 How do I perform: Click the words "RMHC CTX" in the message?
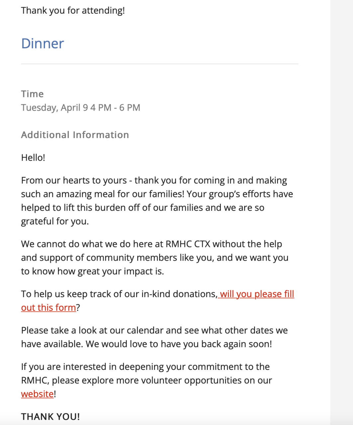pyautogui.click(x=188, y=244)
